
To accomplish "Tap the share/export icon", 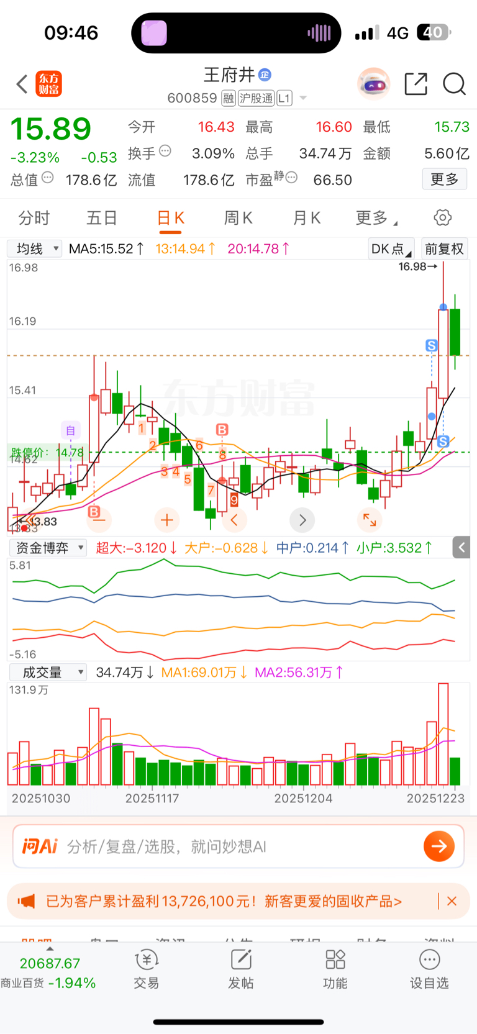I will tap(416, 84).
